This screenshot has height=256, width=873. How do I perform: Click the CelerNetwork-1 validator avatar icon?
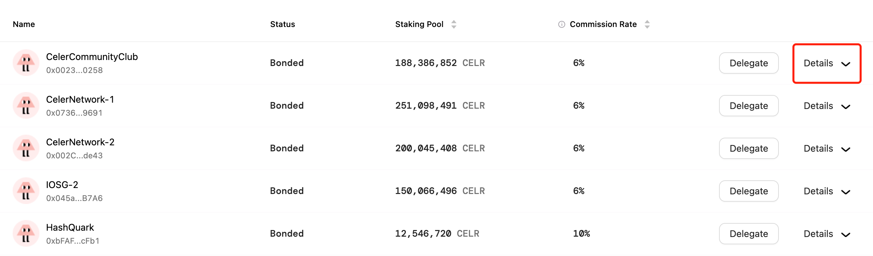[26, 106]
